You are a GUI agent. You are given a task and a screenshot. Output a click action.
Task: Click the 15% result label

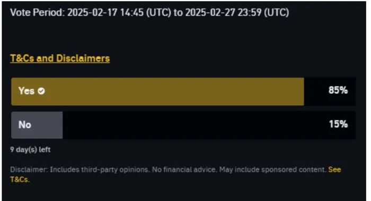point(338,124)
